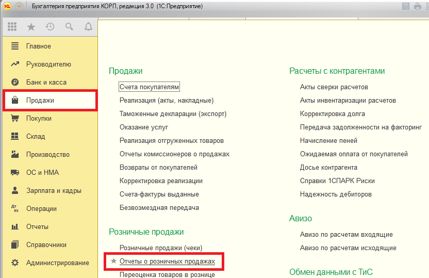Viewport: 429px width, 278px height.
Task: Open Справки 1СПАРК Риски
Action: [x=337, y=181]
